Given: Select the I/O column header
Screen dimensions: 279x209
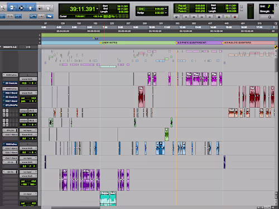Looking at the screenshot, I should pyautogui.click(x=28, y=47).
